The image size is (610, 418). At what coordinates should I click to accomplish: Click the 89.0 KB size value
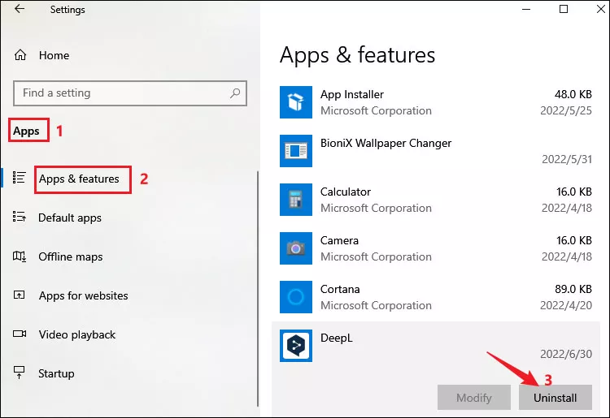click(x=573, y=289)
